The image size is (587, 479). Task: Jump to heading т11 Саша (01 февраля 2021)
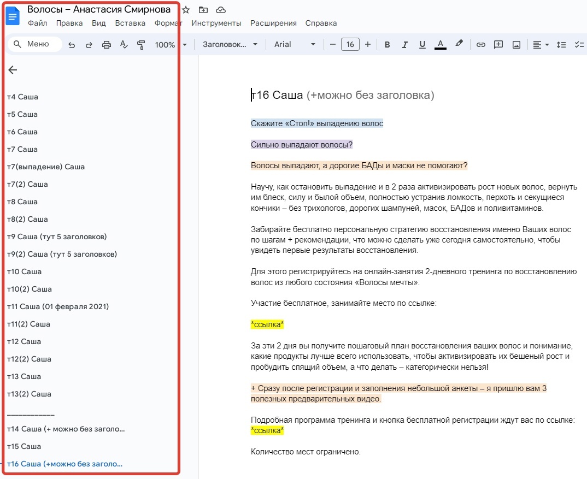pos(57,307)
